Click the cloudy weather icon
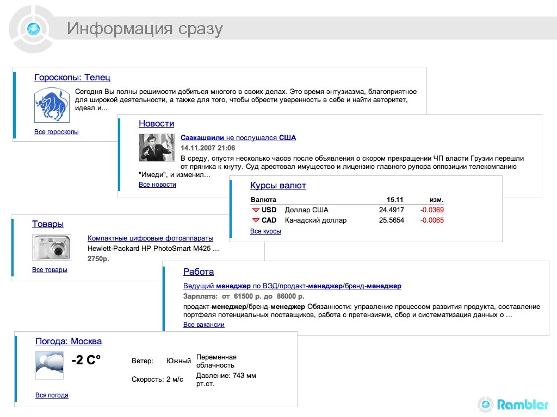This screenshot has height=417, width=557. (x=49, y=365)
